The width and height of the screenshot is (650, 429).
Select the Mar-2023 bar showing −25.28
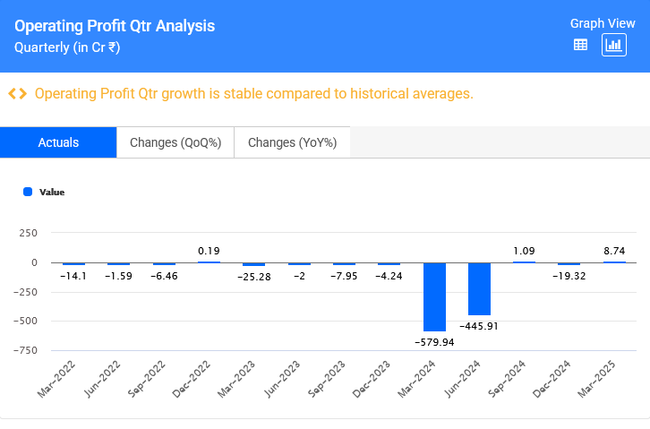pyautogui.click(x=254, y=264)
